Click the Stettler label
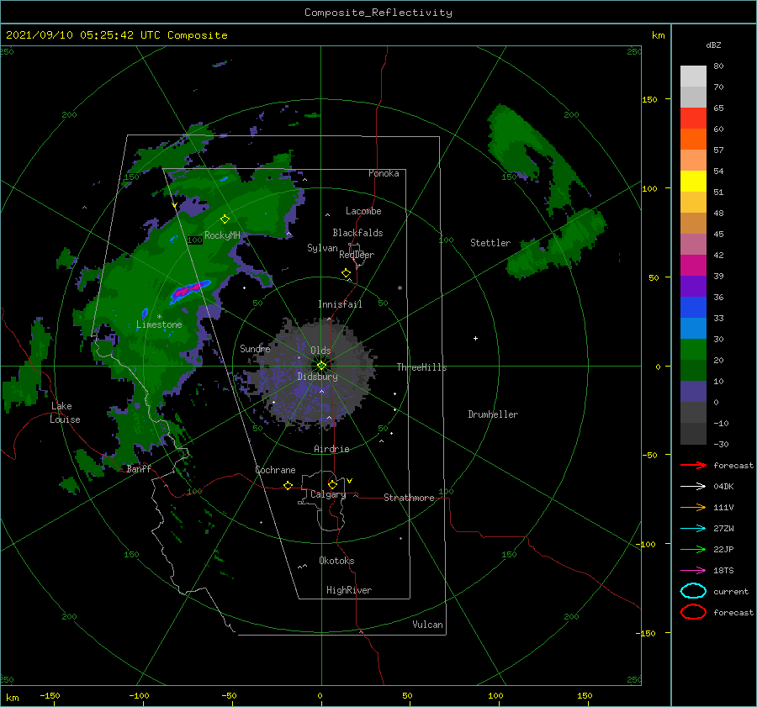 pyautogui.click(x=490, y=243)
